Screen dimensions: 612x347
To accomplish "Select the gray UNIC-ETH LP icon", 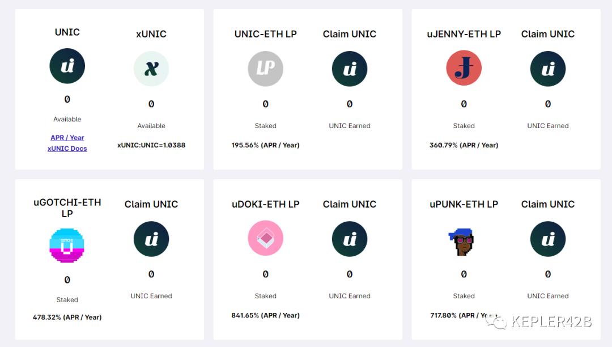I will pyautogui.click(x=265, y=69).
